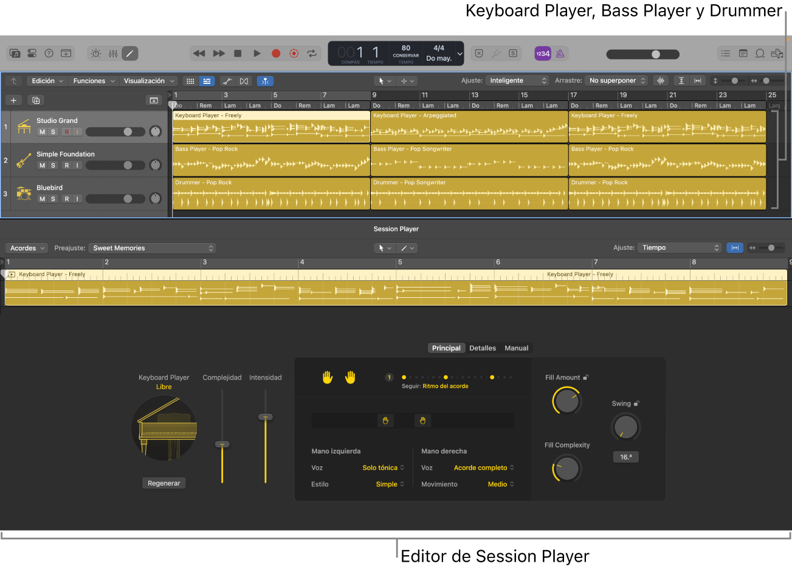Click the 16.ª swing resolution button
792x569 pixels.
(626, 457)
